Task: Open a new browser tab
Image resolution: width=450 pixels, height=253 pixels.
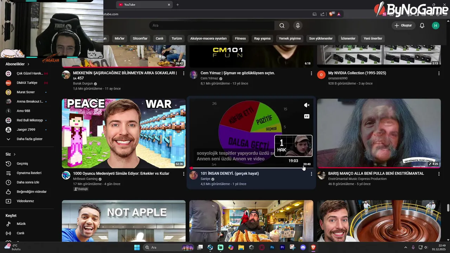Action: (x=178, y=5)
